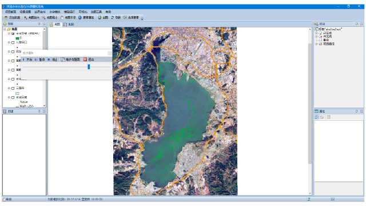This screenshot has height=206, width=366.
Task: Expand the completed (green check) node in project tree
Action: pos(316,33)
